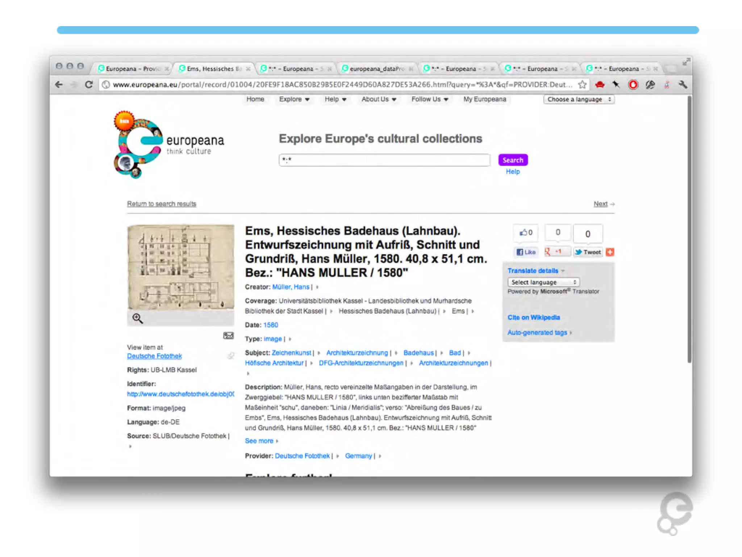Screen dimensions: 742x557
Task: Click the orange plus share icon
Action: coord(610,252)
